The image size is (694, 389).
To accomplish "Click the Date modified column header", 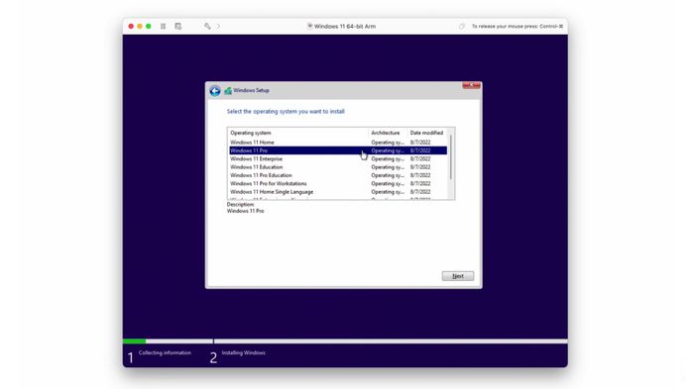I will pyautogui.click(x=426, y=133).
